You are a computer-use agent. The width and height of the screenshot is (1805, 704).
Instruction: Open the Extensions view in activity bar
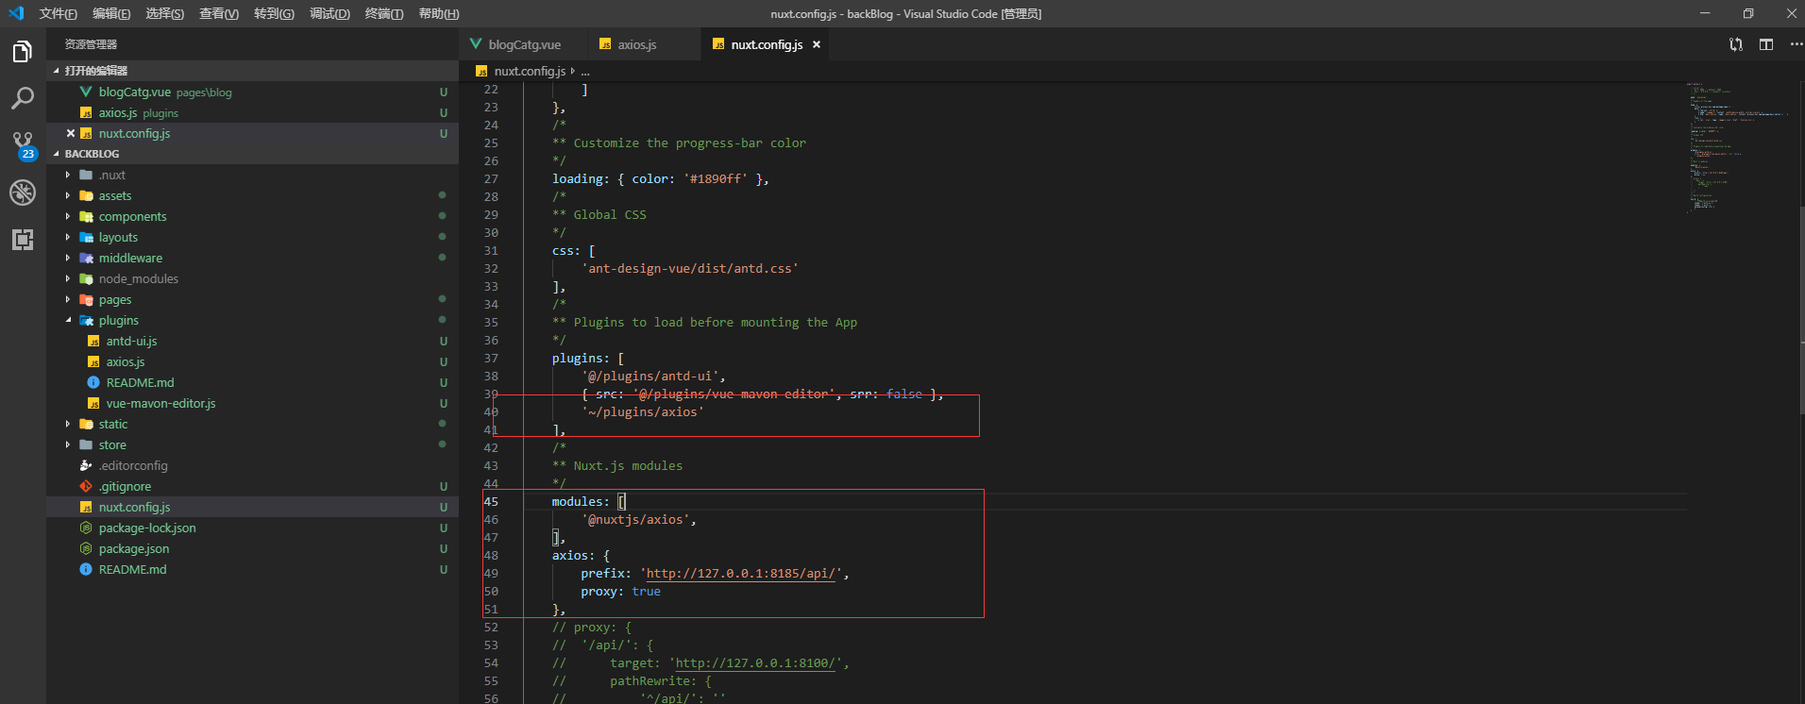pos(23,240)
